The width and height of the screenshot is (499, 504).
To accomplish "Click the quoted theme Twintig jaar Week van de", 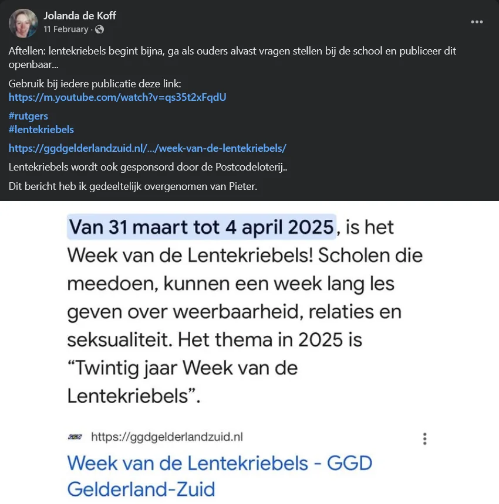I will (x=183, y=367).
